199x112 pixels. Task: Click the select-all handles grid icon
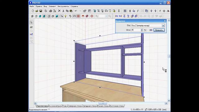[x=125, y=11]
